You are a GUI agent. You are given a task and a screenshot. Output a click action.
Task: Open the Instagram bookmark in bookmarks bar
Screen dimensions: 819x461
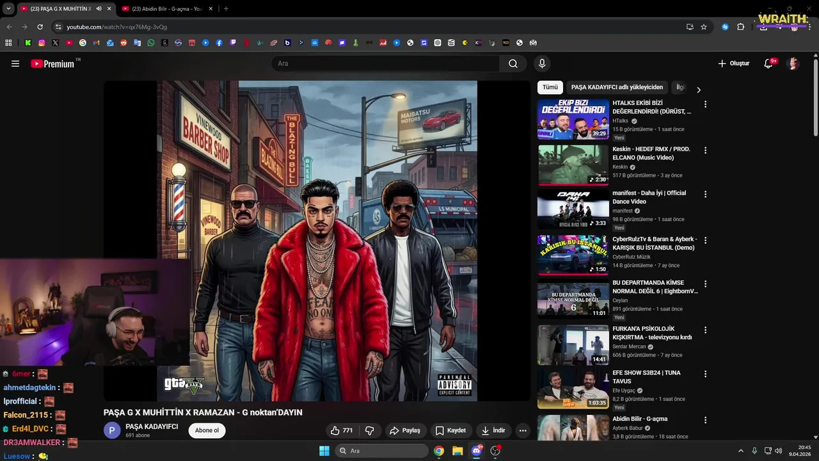(42, 43)
